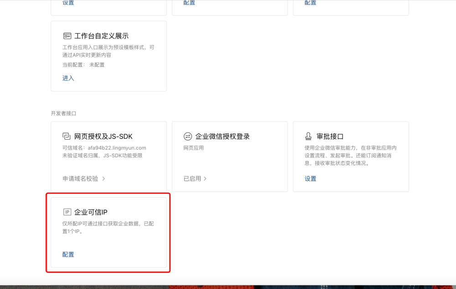Click the partially visible 设置 link at top-left

tap(68, 3)
